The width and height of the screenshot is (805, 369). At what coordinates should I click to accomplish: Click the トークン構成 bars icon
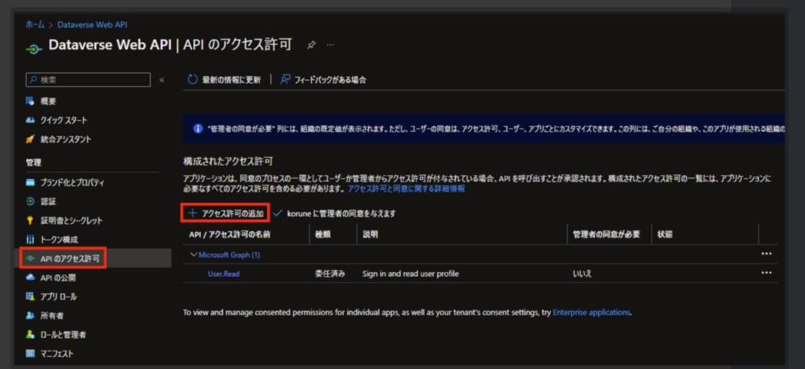pos(30,239)
